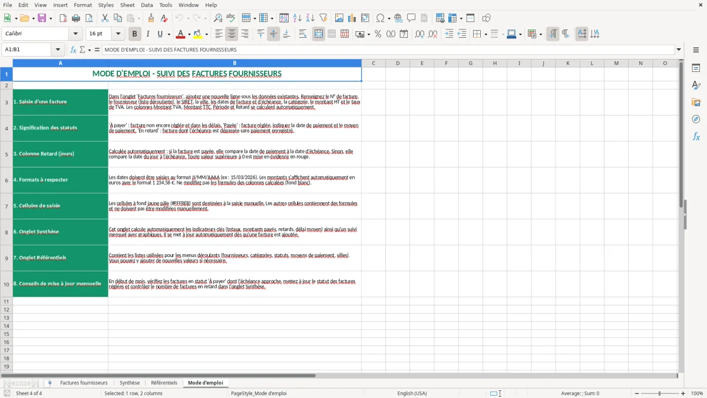Click the Clone Formatting paintbrush icon

[x=151, y=18]
